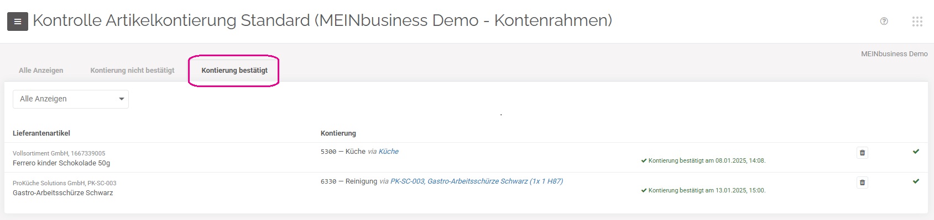Select the Kontierung bestätigt tab

click(x=234, y=71)
